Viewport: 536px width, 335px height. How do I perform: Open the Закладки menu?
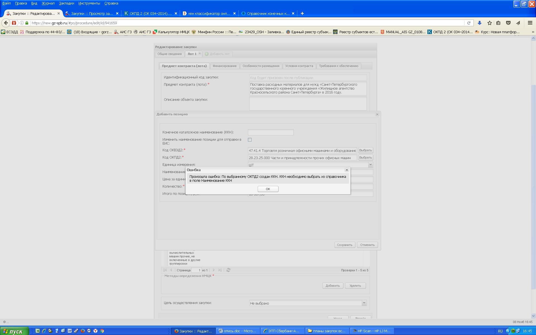(66, 3)
